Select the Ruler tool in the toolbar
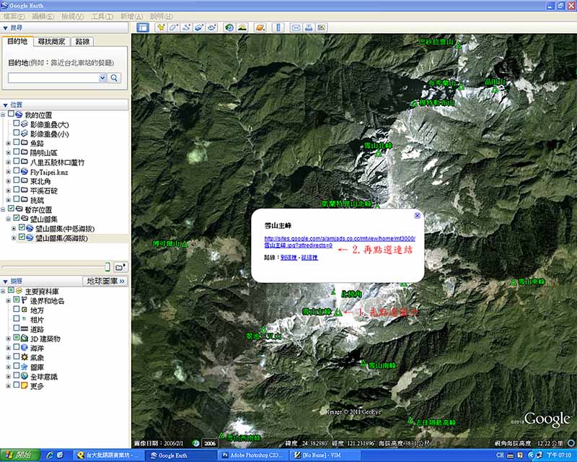The image size is (577, 462). point(278,27)
